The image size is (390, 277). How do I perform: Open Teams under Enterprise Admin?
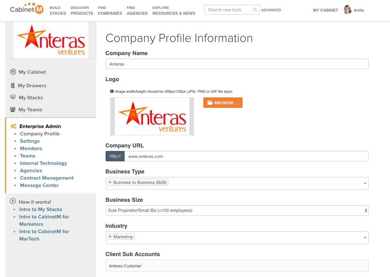(x=28, y=156)
